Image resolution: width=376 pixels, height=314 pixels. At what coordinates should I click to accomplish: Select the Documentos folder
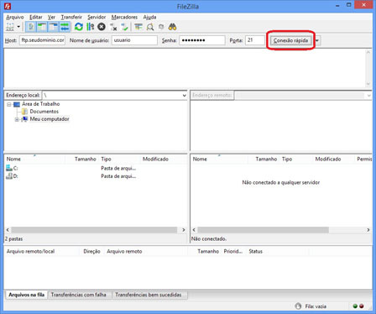pyautogui.click(x=44, y=112)
